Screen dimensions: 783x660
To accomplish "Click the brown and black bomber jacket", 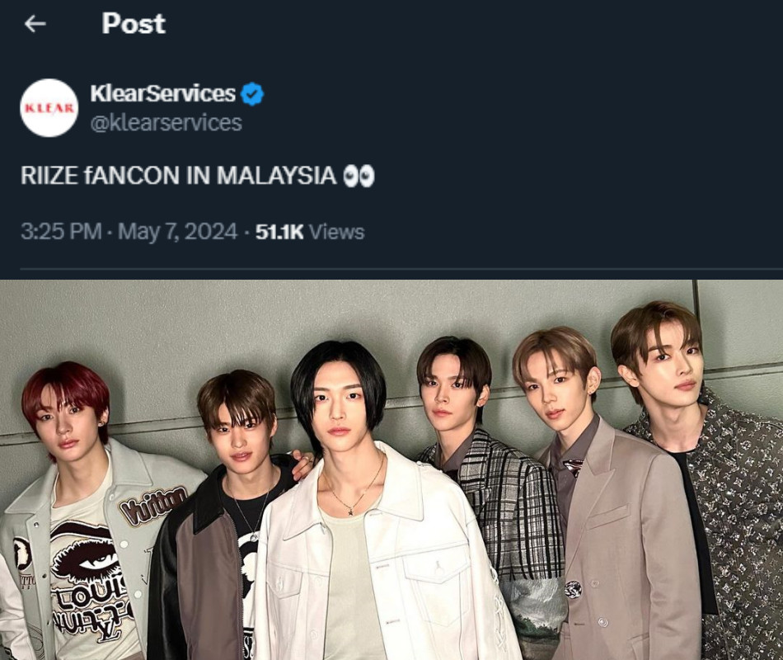I will tap(199, 565).
